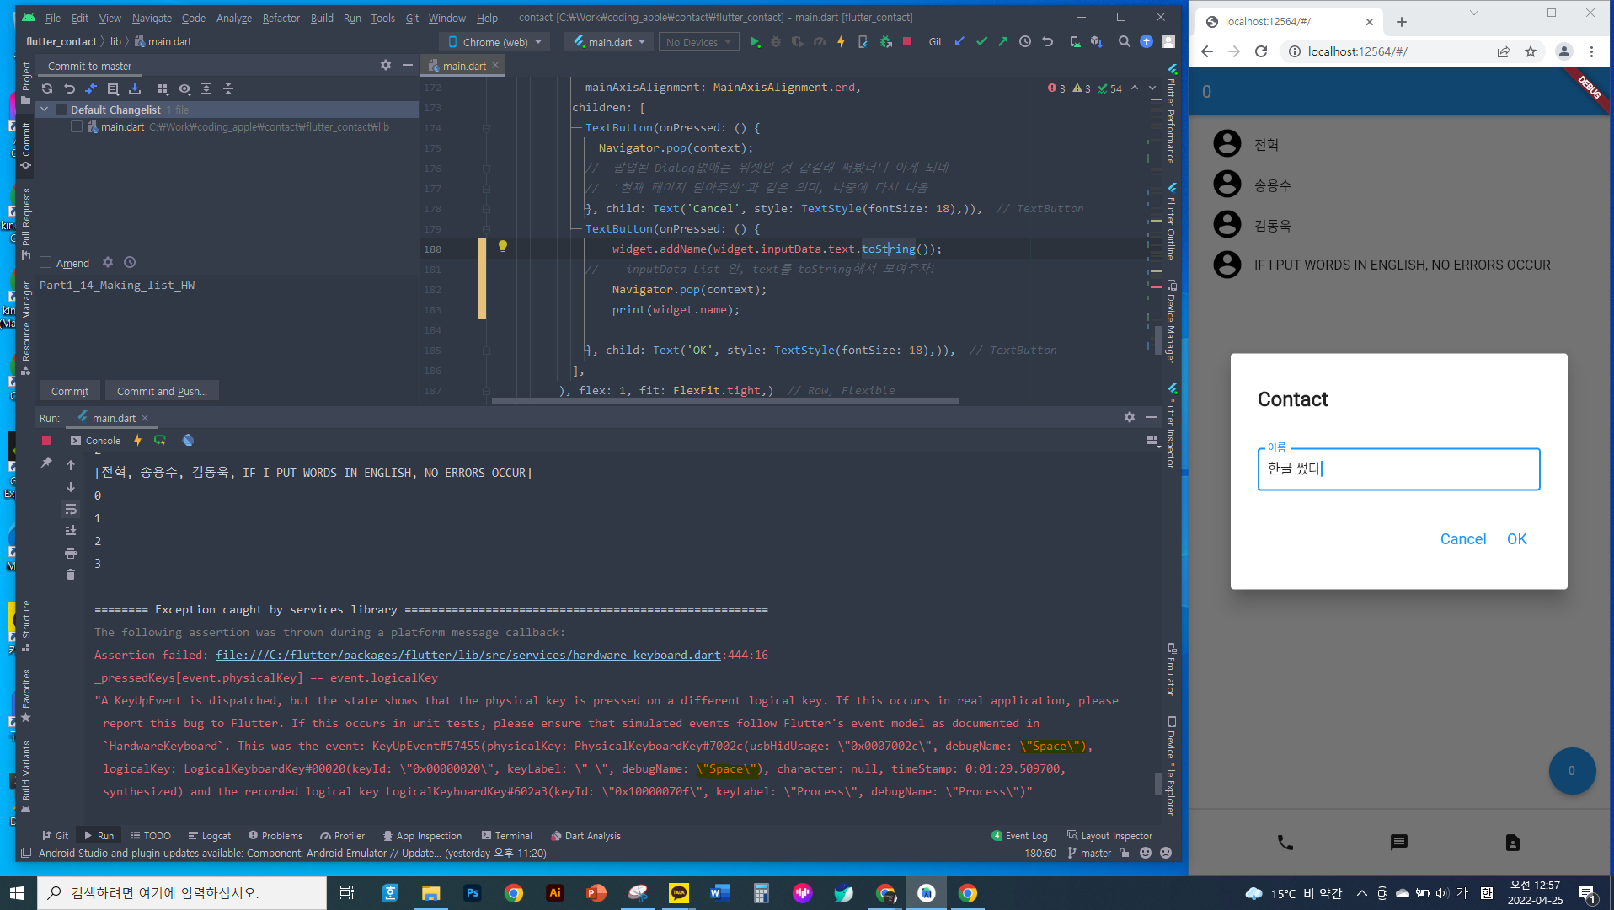The height and width of the screenshot is (910, 1614).
Task: Click Commit and Push button
Action: [x=162, y=390]
